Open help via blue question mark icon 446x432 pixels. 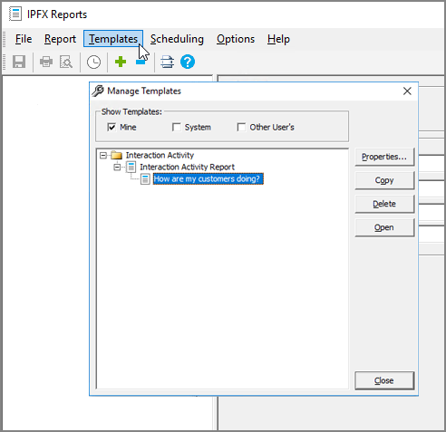[188, 62]
